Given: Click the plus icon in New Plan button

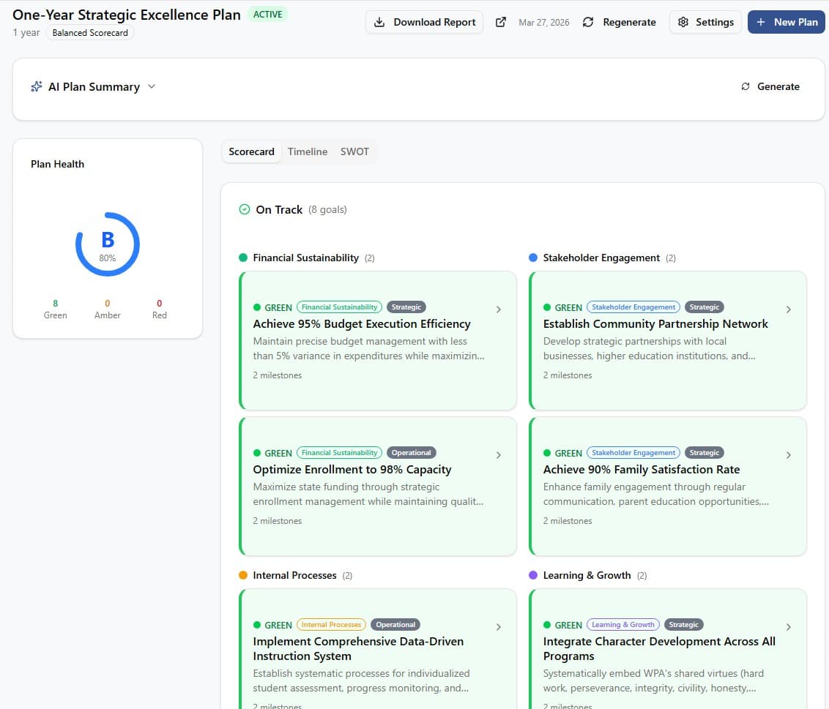Looking at the screenshot, I should (x=761, y=22).
